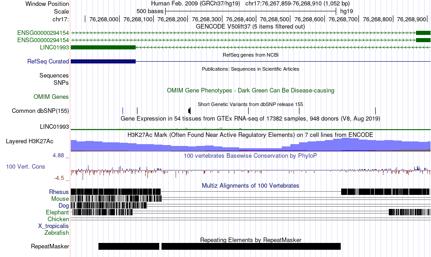Viewport: 431px width, 257px height.
Task: Open the Short Genetic Variants dbSNP title
Action: [x=250, y=104]
